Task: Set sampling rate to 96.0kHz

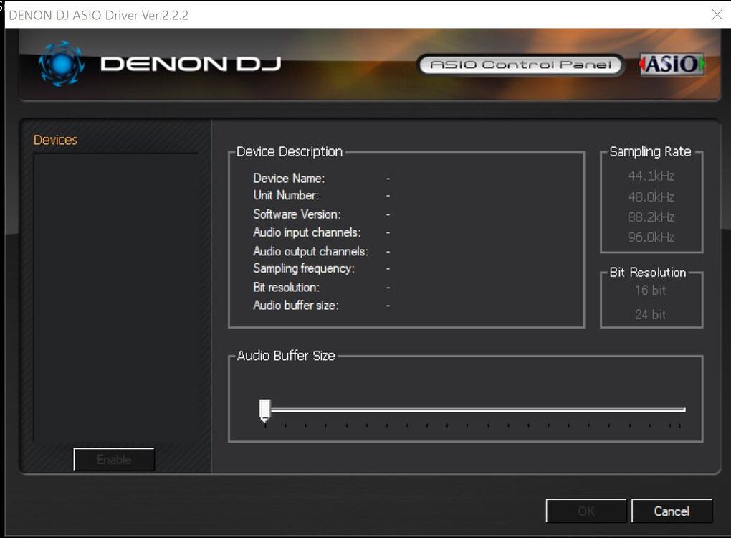Action: tap(651, 237)
